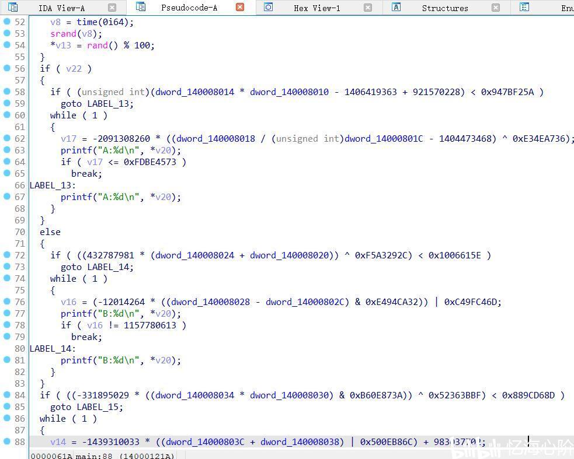
Task: Click constant 0xFDBE4573 on line 64
Action: [149, 162]
